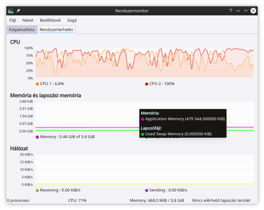The image size is (264, 210).
Task: Click the help question mark icon
Action: pyautogui.click(x=230, y=10)
